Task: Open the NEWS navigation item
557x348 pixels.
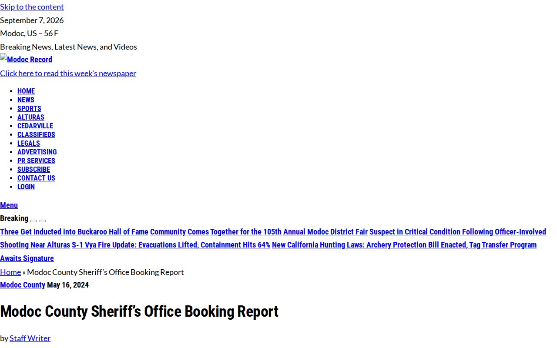Action: (x=26, y=100)
